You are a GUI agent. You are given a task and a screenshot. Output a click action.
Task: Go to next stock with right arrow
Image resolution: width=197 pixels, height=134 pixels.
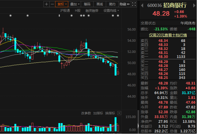tap(194, 5)
